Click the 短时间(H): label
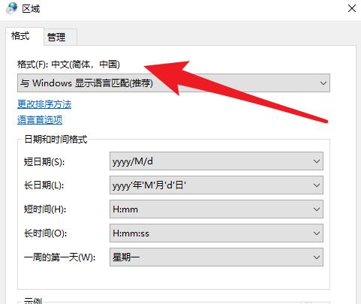The height and width of the screenshot is (304, 361). tap(45, 209)
